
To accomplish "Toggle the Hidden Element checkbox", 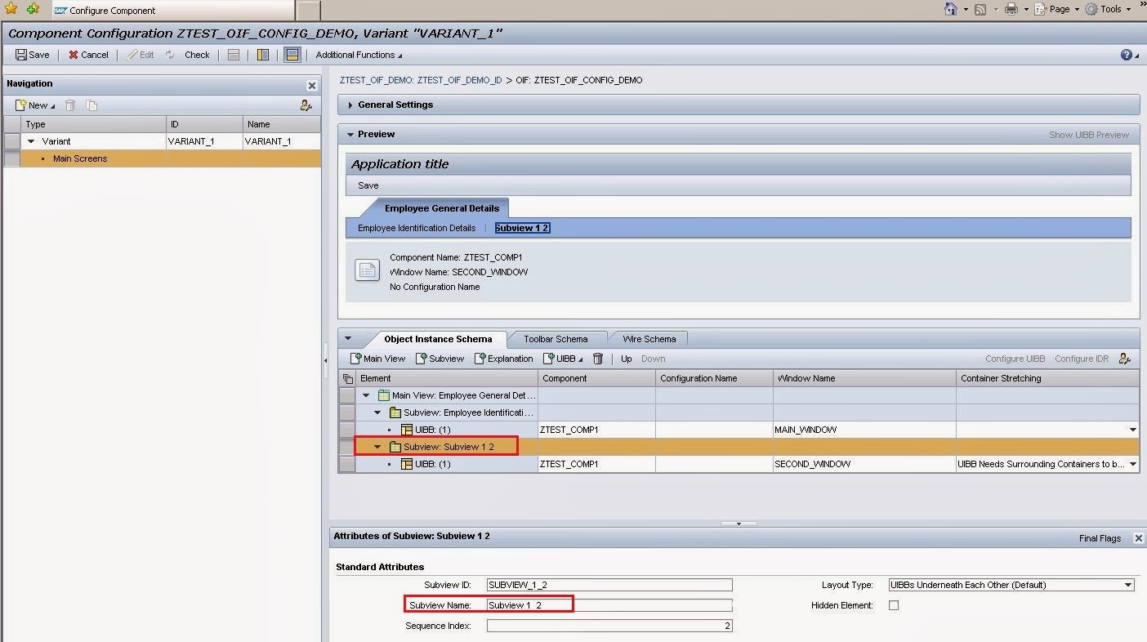I will point(893,605).
